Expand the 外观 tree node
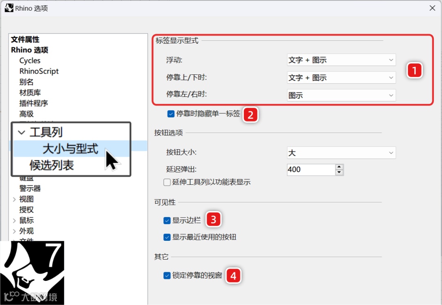The image size is (442, 305). pyautogui.click(x=14, y=231)
